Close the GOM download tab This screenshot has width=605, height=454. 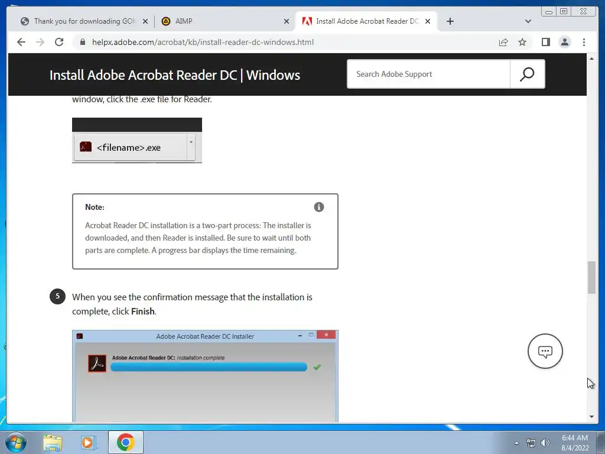click(145, 21)
